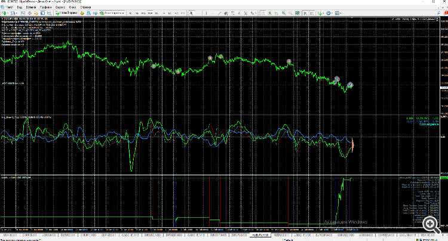Expand the indicators dropdown arrow
The height and width of the screenshot is (241, 448).
[323, 13]
